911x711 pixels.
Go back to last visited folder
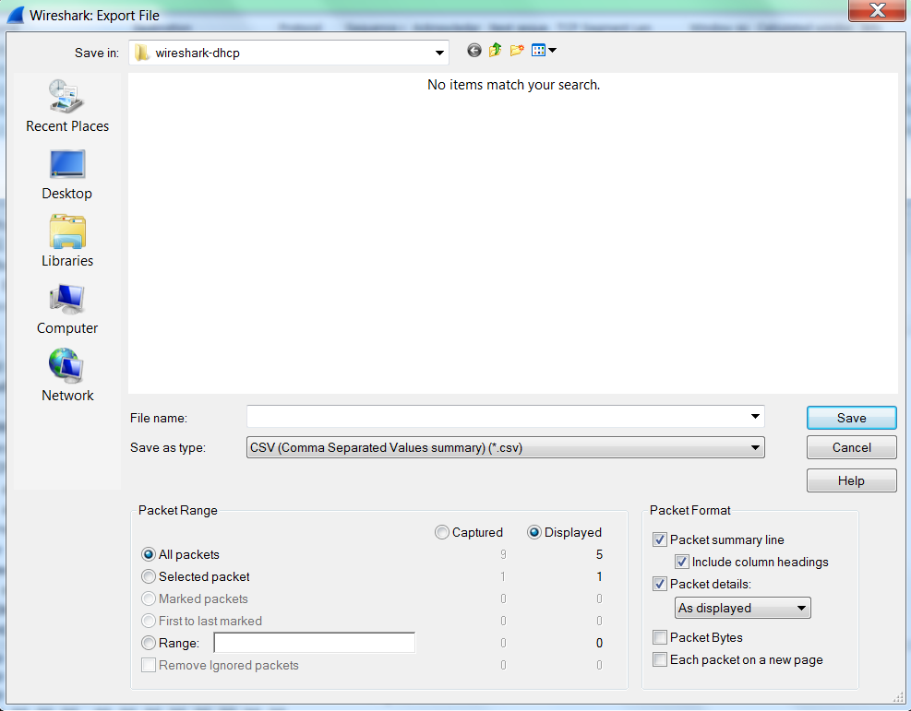(x=474, y=51)
